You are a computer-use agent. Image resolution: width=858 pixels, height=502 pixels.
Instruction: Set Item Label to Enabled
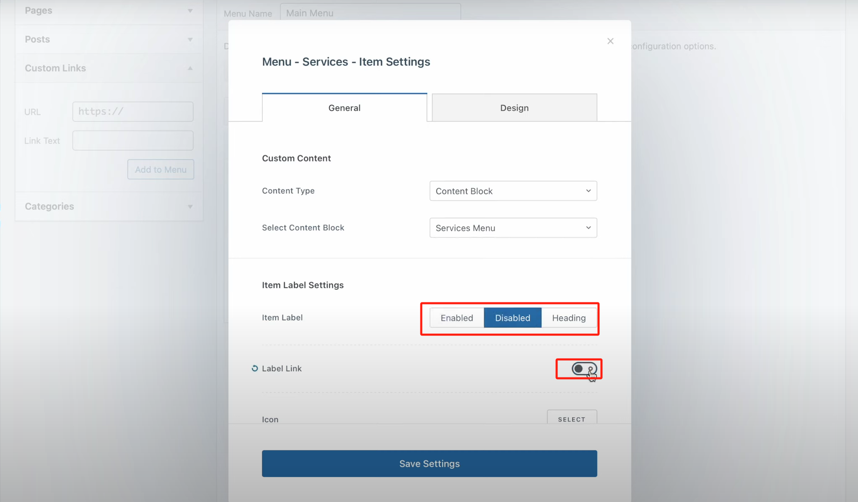click(x=456, y=318)
